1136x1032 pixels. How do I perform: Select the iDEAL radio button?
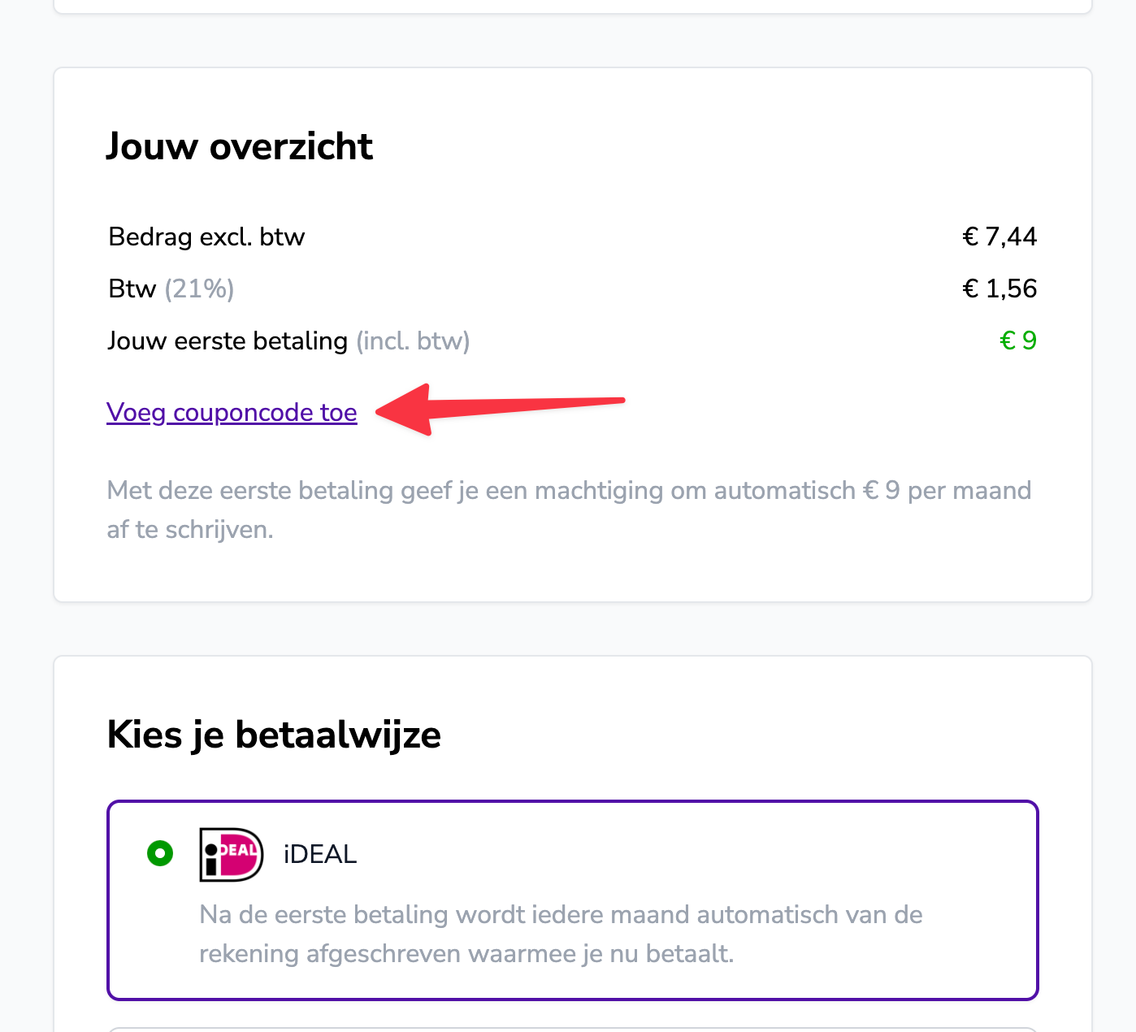[x=160, y=853]
